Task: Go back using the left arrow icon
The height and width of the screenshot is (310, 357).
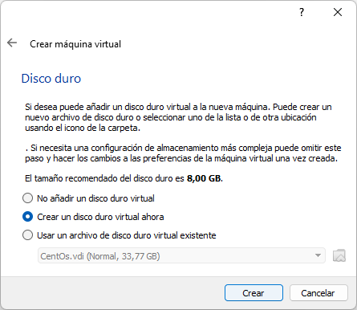Action: pyautogui.click(x=12, y=43)
